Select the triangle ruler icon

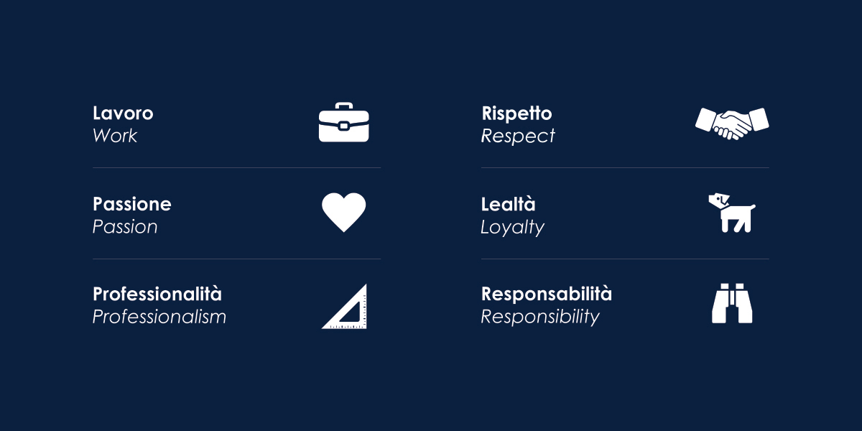coord(343,306)
